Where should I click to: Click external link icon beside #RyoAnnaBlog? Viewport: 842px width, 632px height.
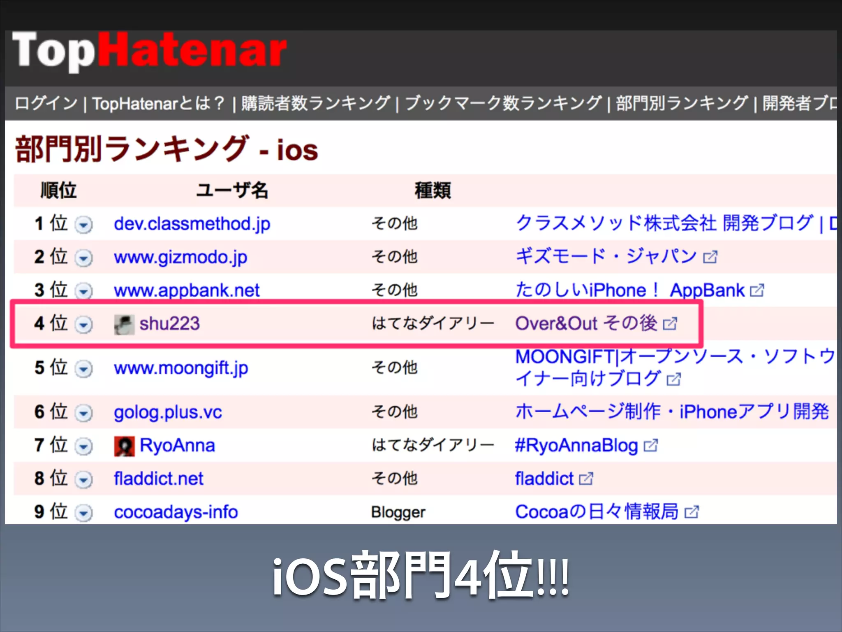coord(650,446)
